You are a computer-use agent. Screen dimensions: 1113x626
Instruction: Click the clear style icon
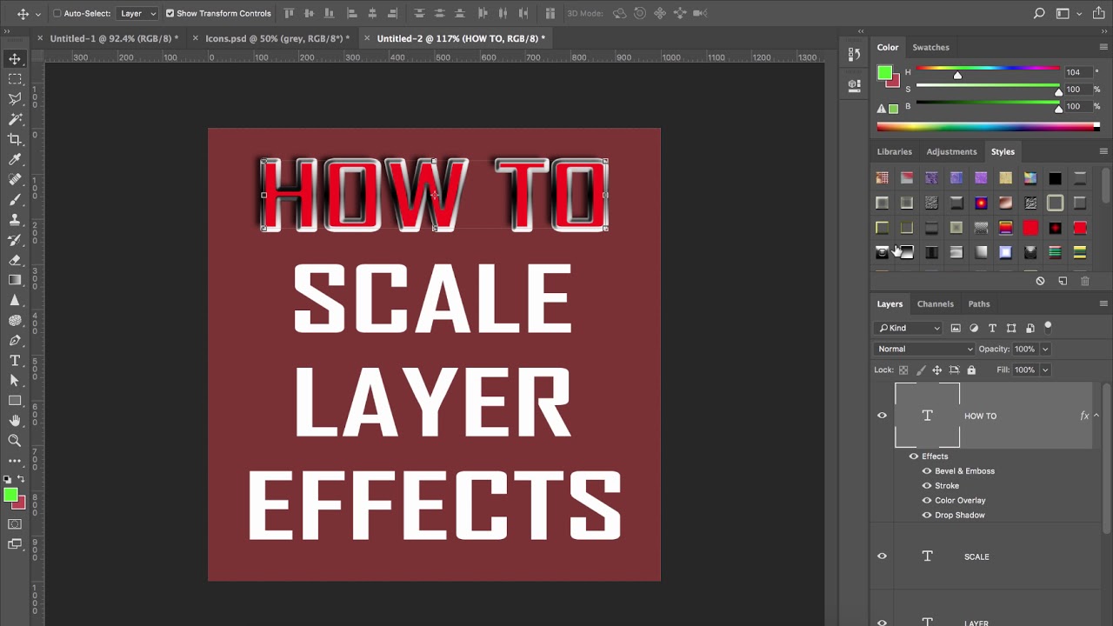(1040, 281)
